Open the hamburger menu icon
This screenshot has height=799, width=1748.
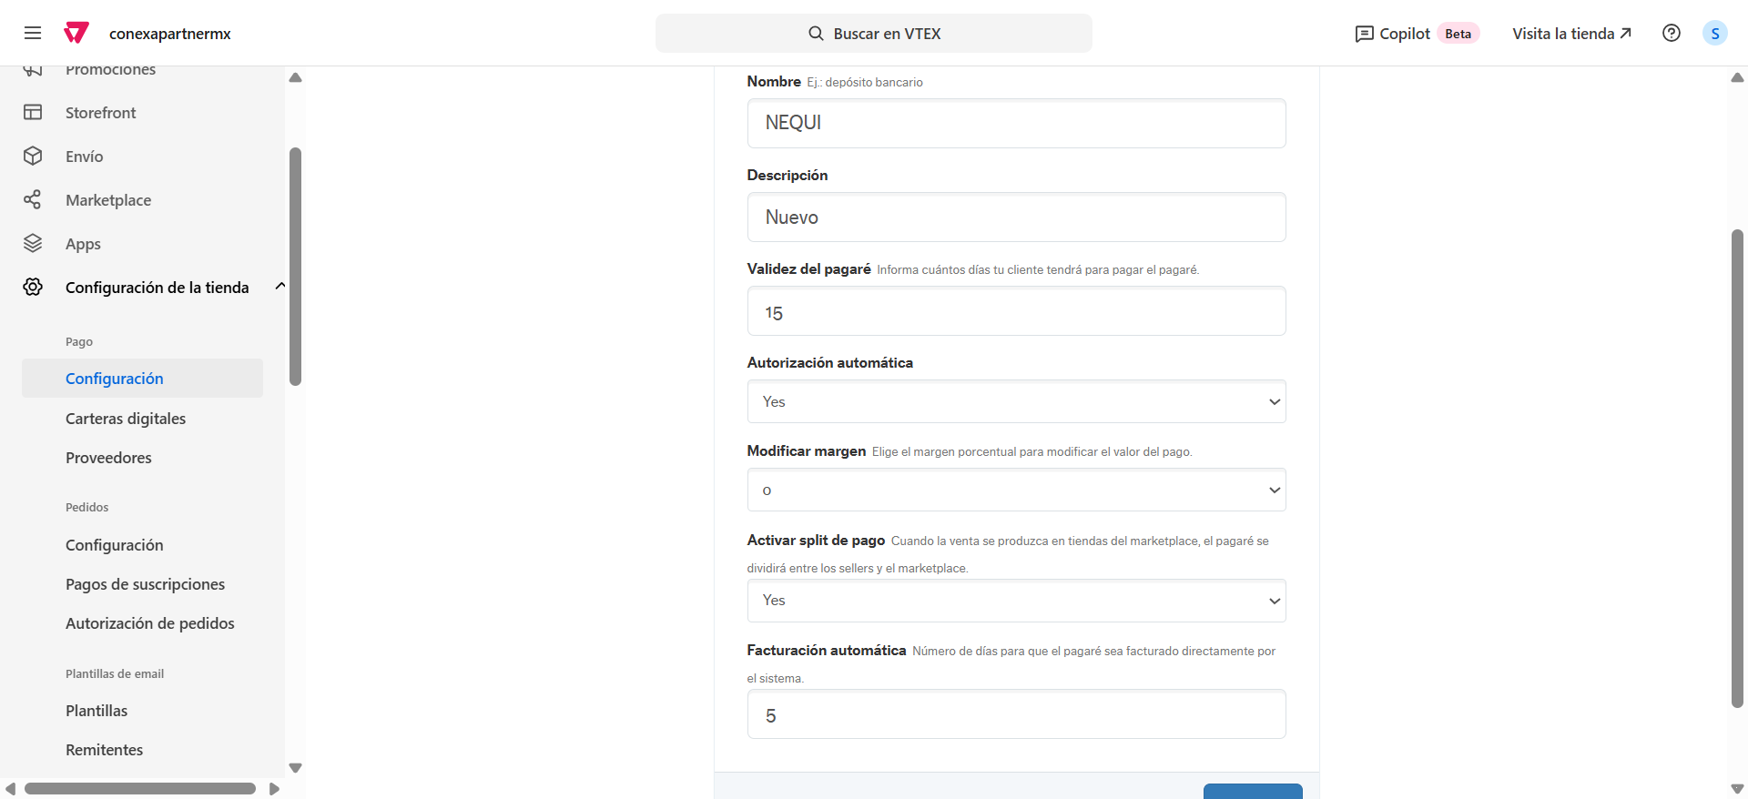pos(33,34)
